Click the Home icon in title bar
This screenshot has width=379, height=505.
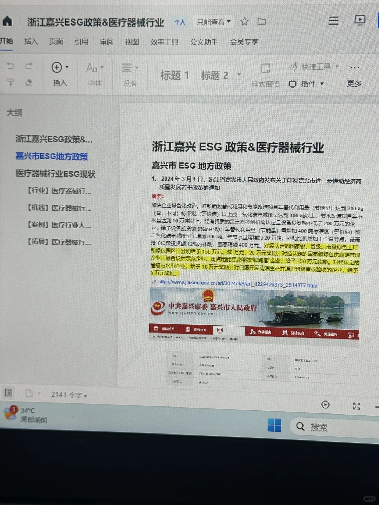click(x=8, y=21)
